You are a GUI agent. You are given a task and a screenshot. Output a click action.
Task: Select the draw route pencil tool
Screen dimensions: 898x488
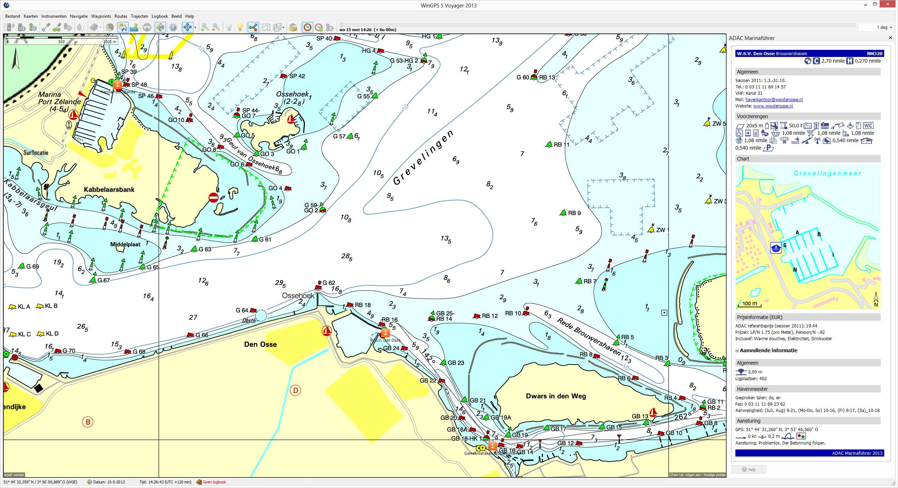(x=57, y=27)
